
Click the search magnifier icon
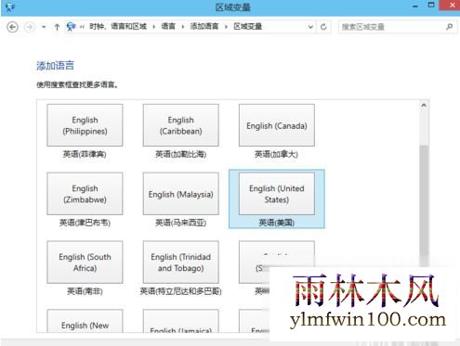coord(449,27)
